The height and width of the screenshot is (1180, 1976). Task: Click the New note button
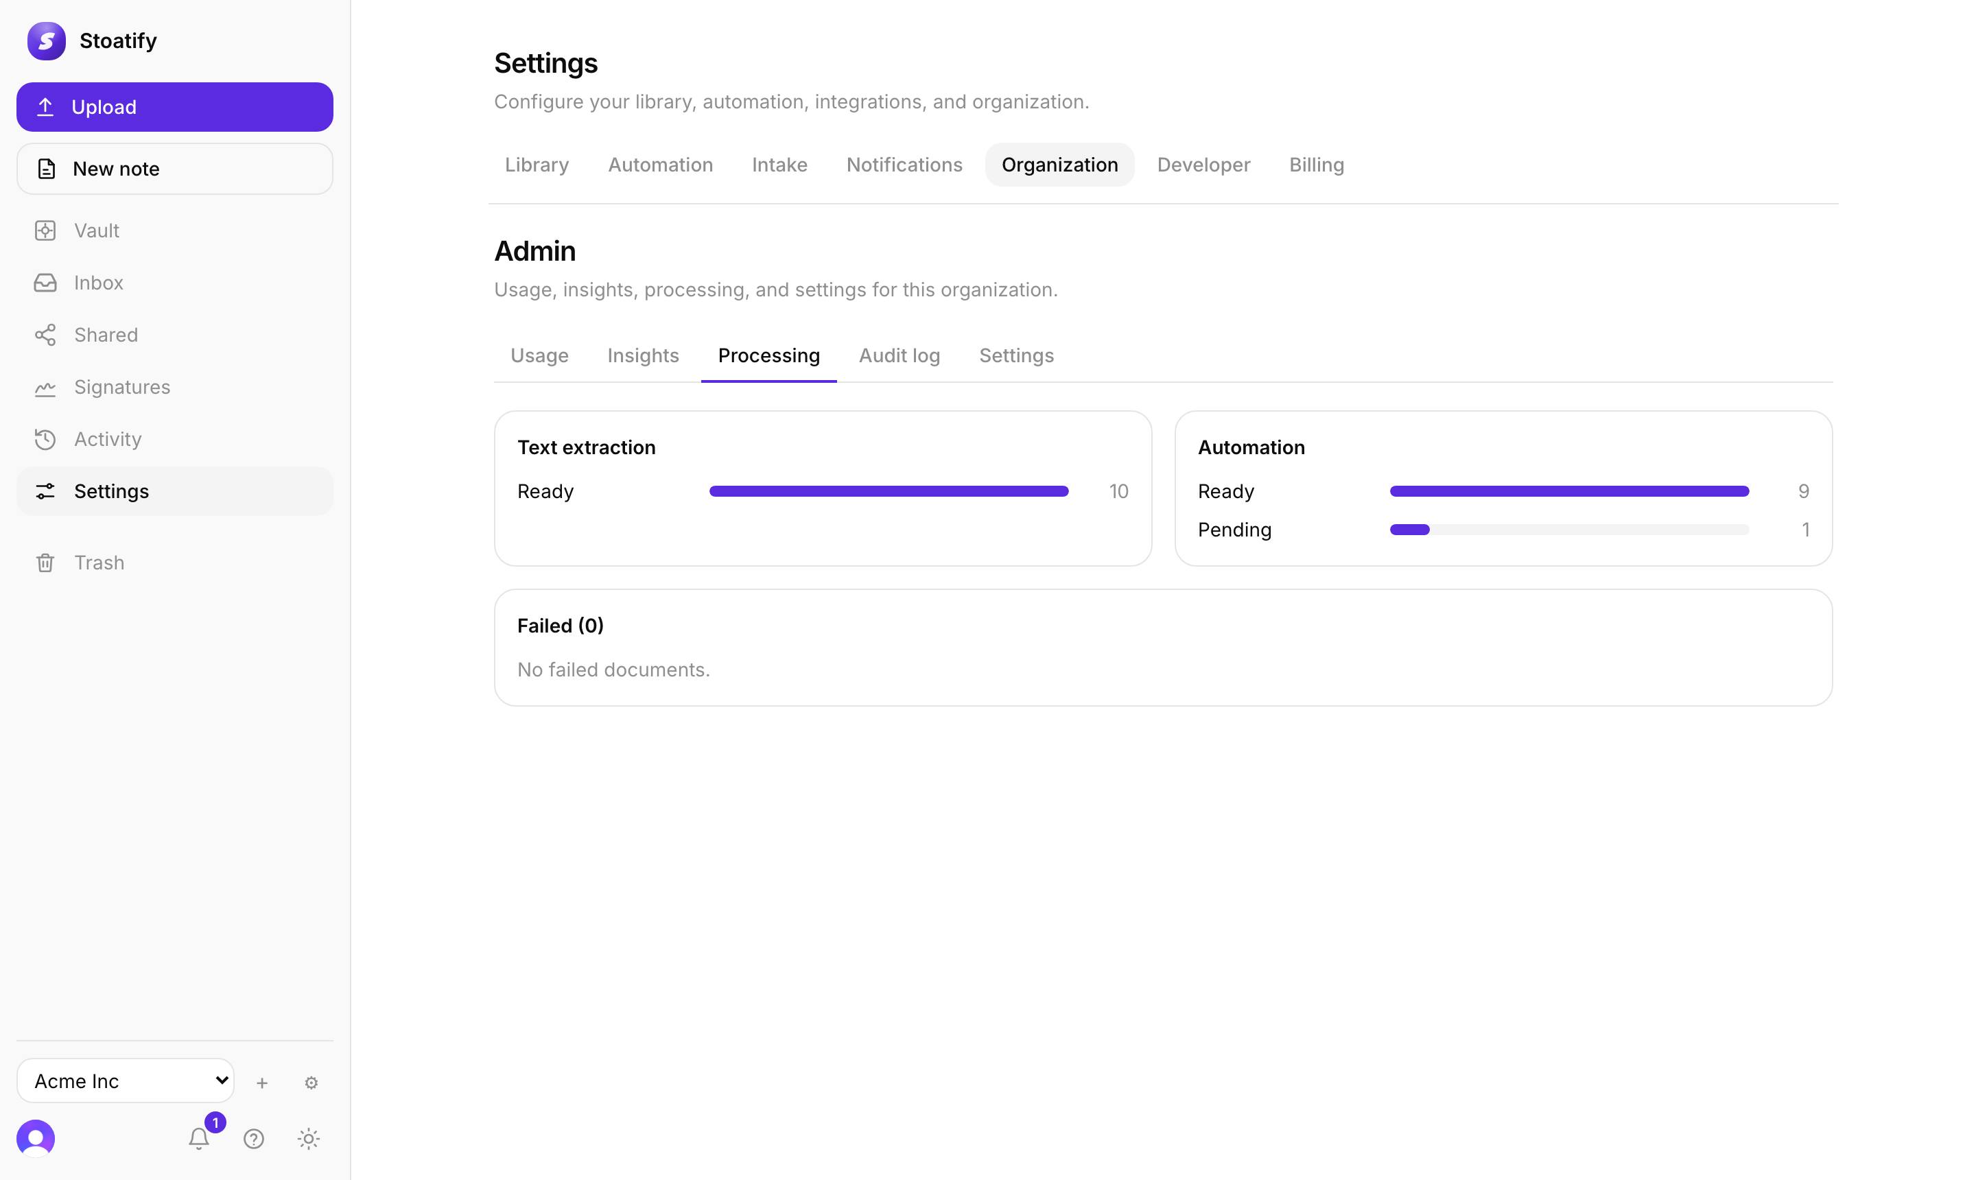pyautogui.click(x=175, y=169)
